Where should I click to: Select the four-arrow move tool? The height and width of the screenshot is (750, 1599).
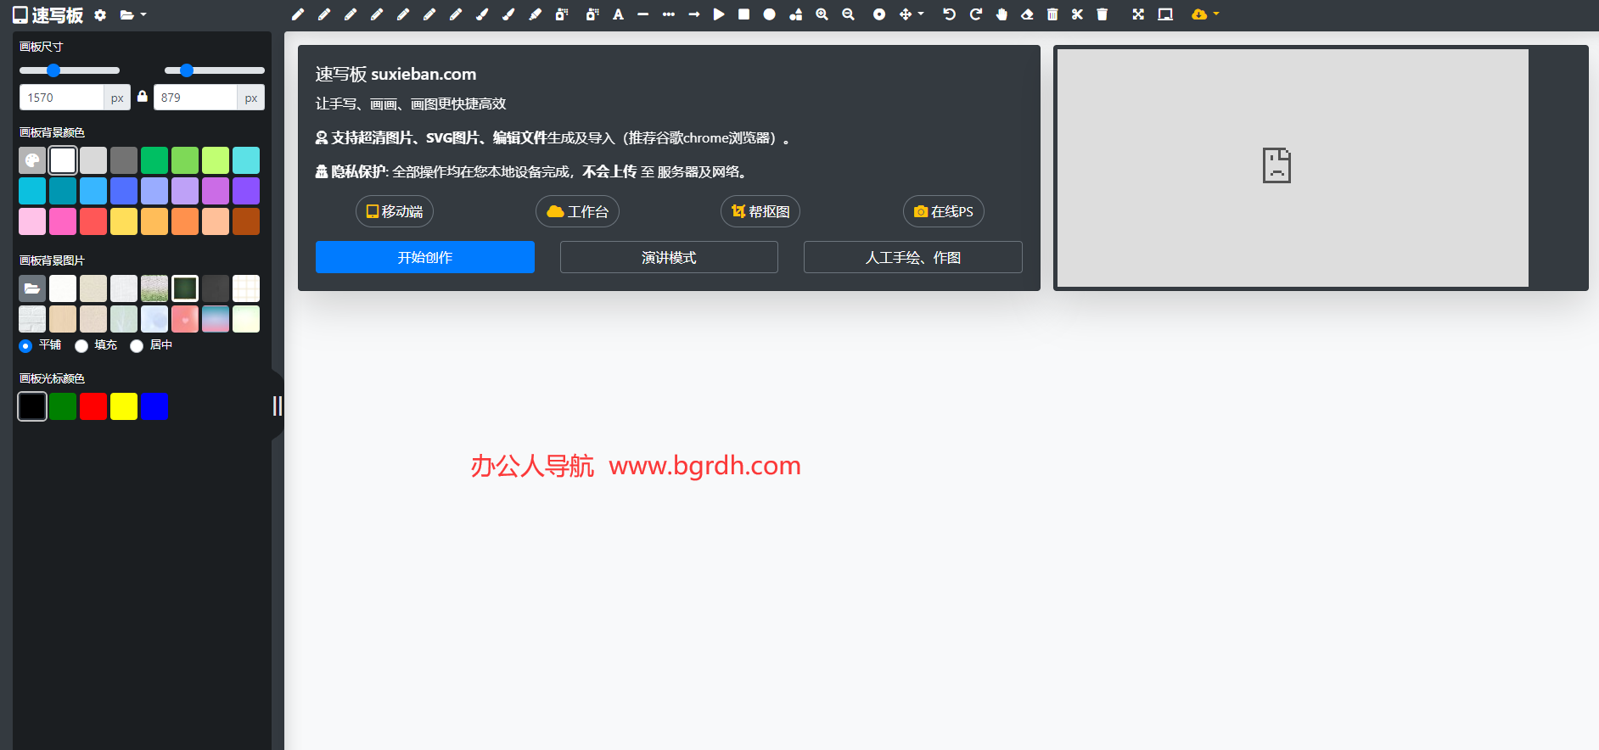(906, 14)
